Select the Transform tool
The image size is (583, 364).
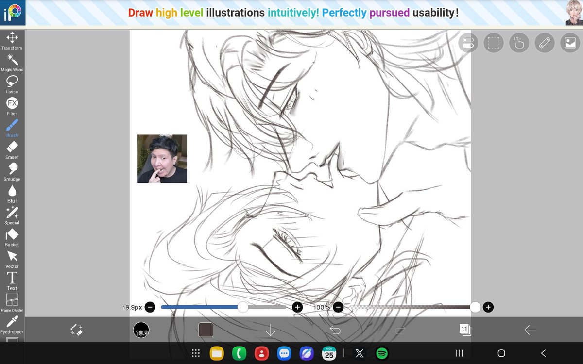pos(12,41)
